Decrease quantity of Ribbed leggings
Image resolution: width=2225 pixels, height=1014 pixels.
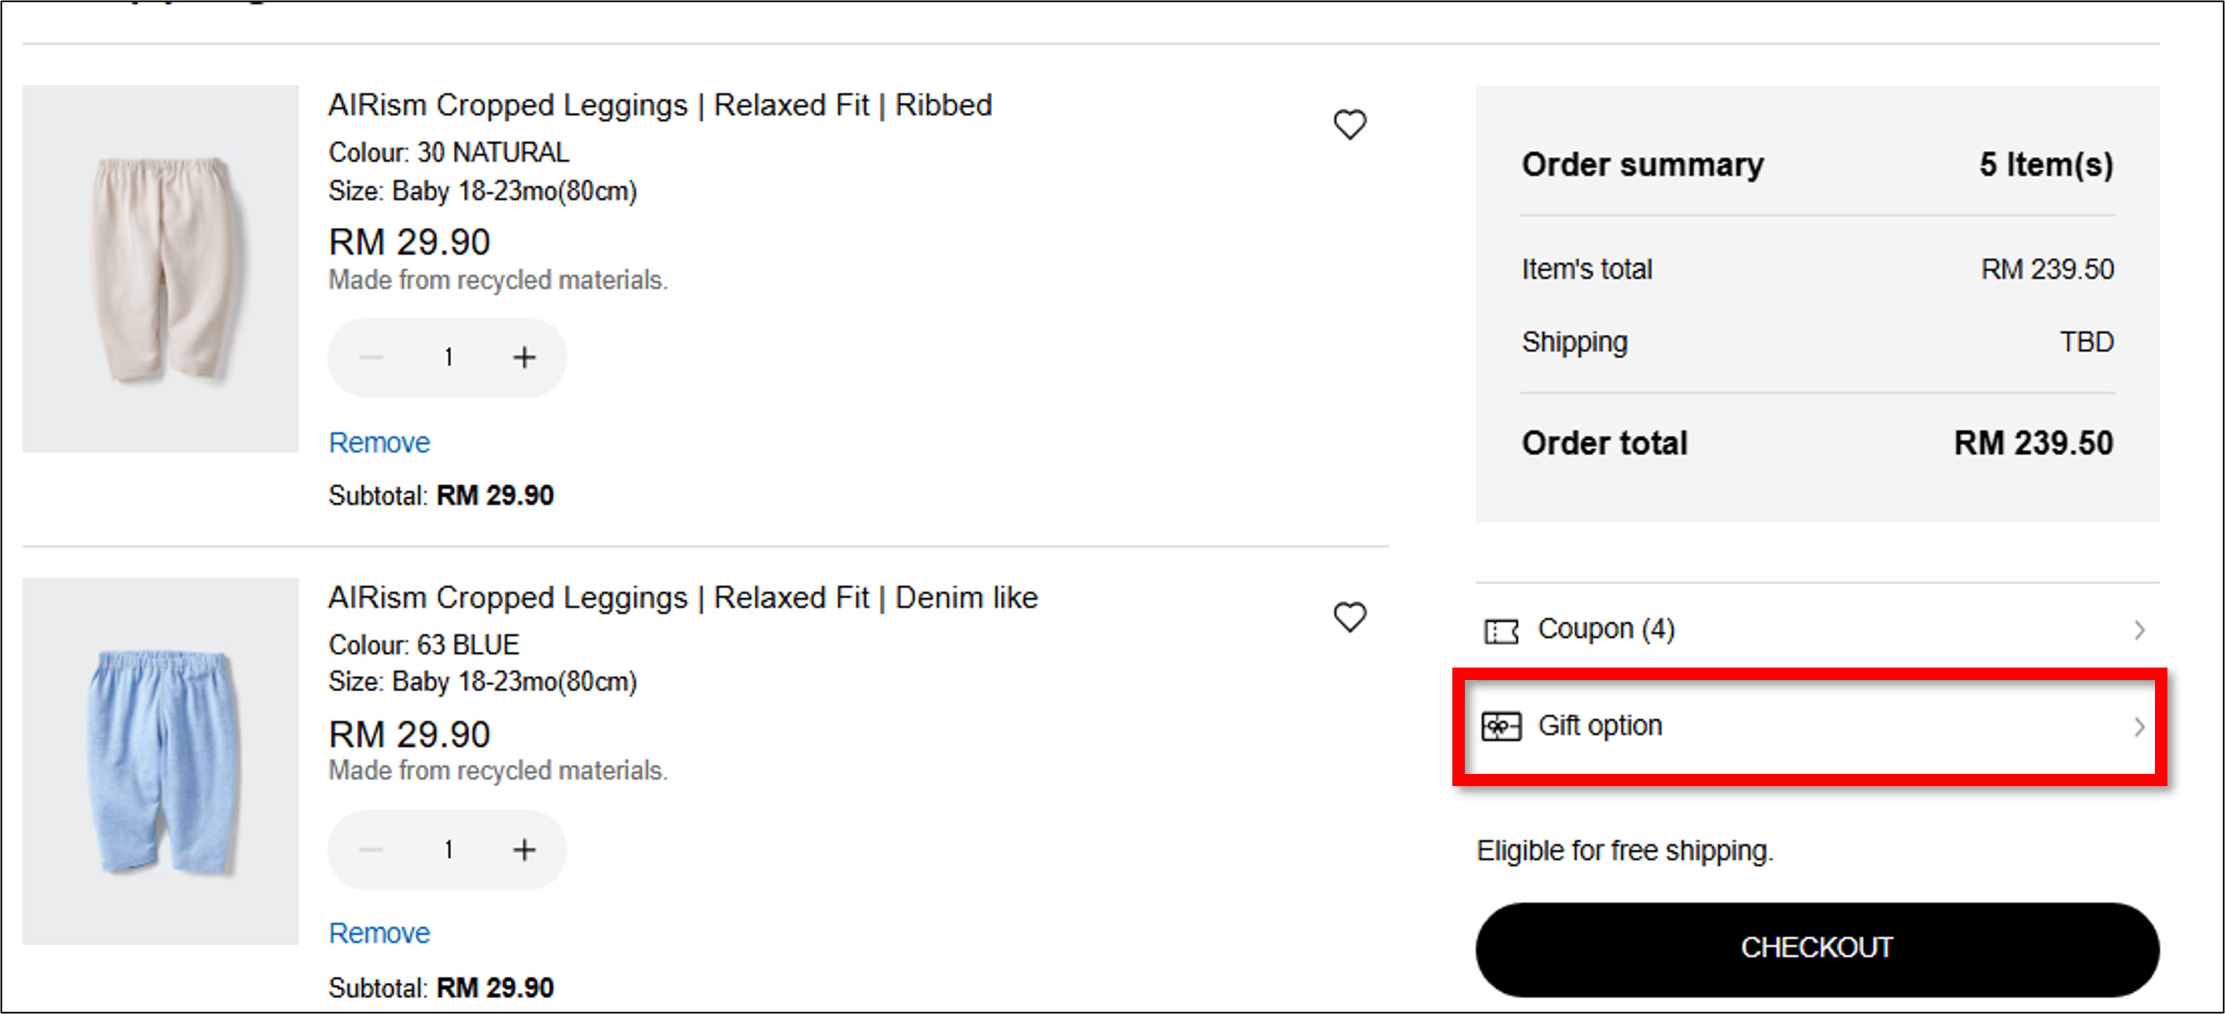click(372, 357)
